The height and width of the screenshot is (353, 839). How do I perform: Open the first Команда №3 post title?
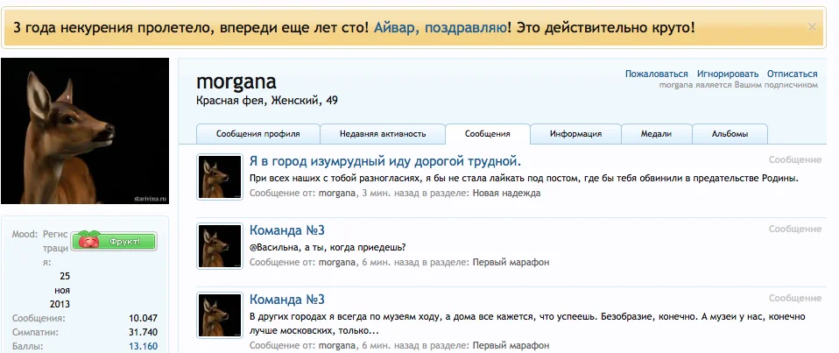[x=287, y=230]
